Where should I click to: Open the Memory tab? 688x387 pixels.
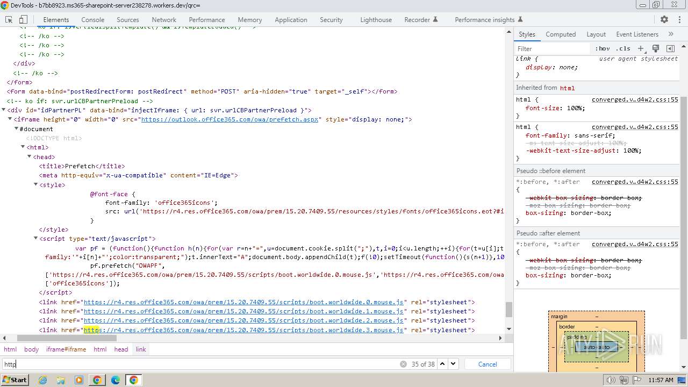click(250, 19)
